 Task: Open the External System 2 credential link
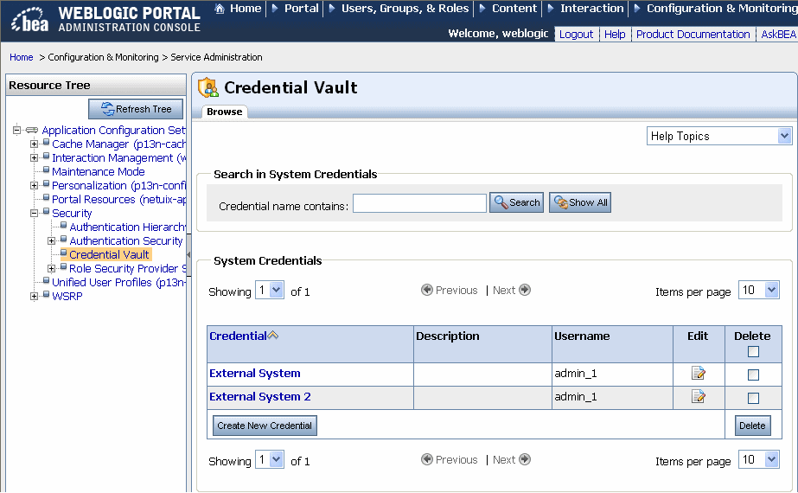pos(260,397)
